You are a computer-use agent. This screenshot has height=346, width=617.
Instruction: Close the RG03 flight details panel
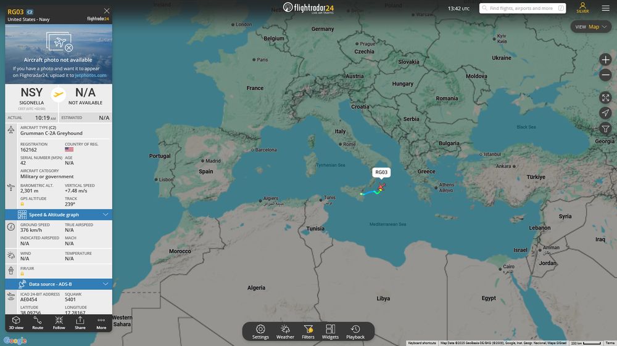pos(107,10)
